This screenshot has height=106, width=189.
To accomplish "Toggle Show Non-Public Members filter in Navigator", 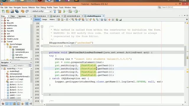I will (x=14, y=103).
